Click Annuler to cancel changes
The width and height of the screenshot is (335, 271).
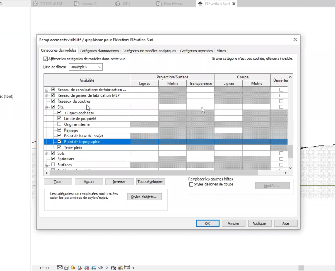(234, 223)
